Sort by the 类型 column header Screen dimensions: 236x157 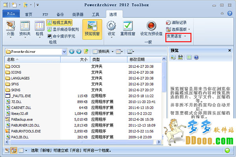pyautogui.click(x=109, y=59)
